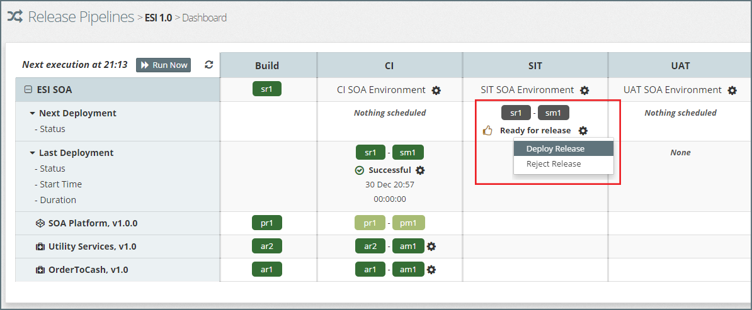Click gear icon in Utility Services CI row
752x310 pixels.
point(431,246)
